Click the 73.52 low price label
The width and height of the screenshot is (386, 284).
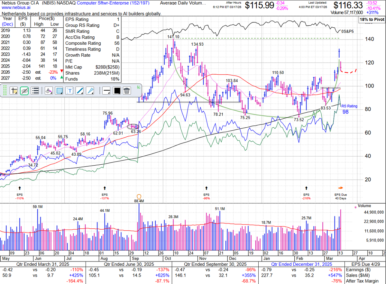[x=299, y=120]
